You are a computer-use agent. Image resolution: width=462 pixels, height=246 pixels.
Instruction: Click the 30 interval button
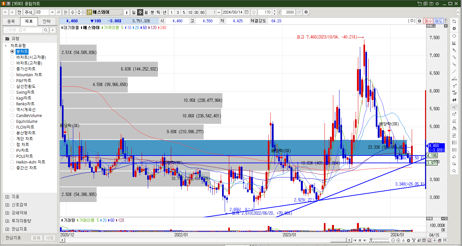(x=196, y=12)
